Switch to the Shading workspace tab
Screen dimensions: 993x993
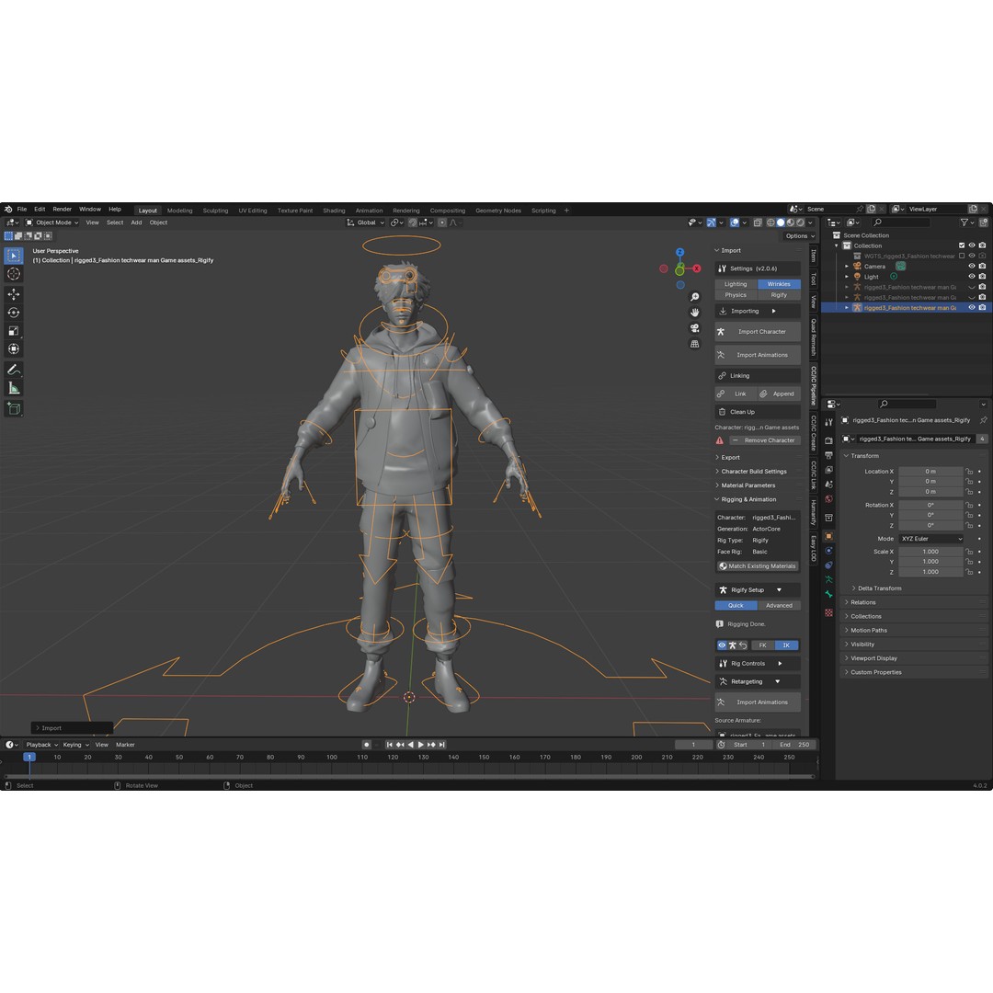334,211
